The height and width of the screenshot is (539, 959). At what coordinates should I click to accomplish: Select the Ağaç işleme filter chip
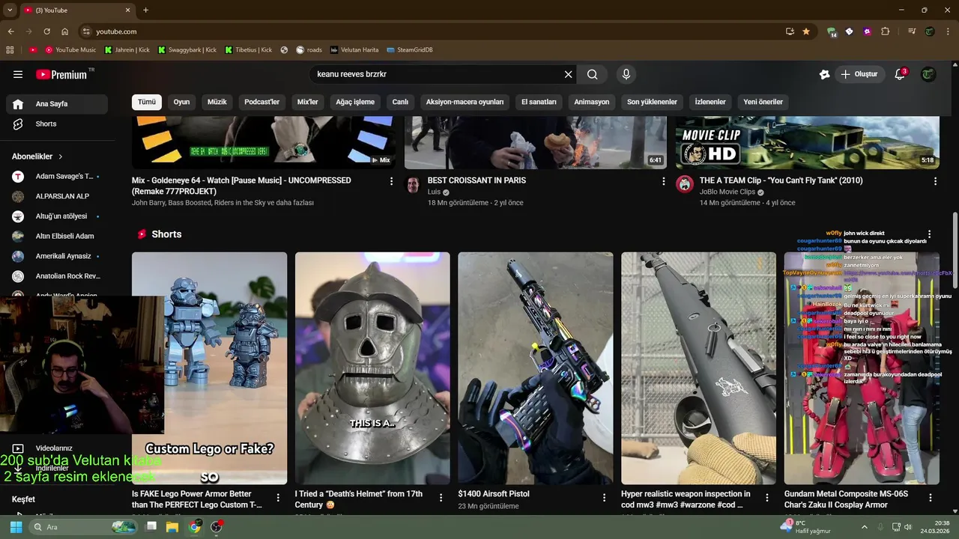[x=355, y=102]
